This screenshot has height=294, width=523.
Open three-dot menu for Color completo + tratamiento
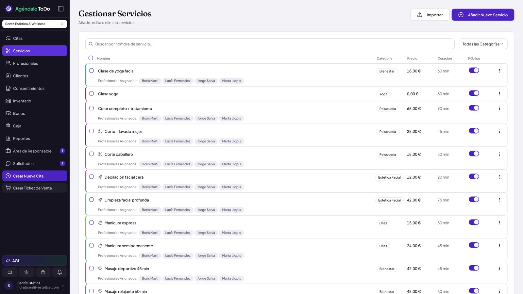coord(499,108)
